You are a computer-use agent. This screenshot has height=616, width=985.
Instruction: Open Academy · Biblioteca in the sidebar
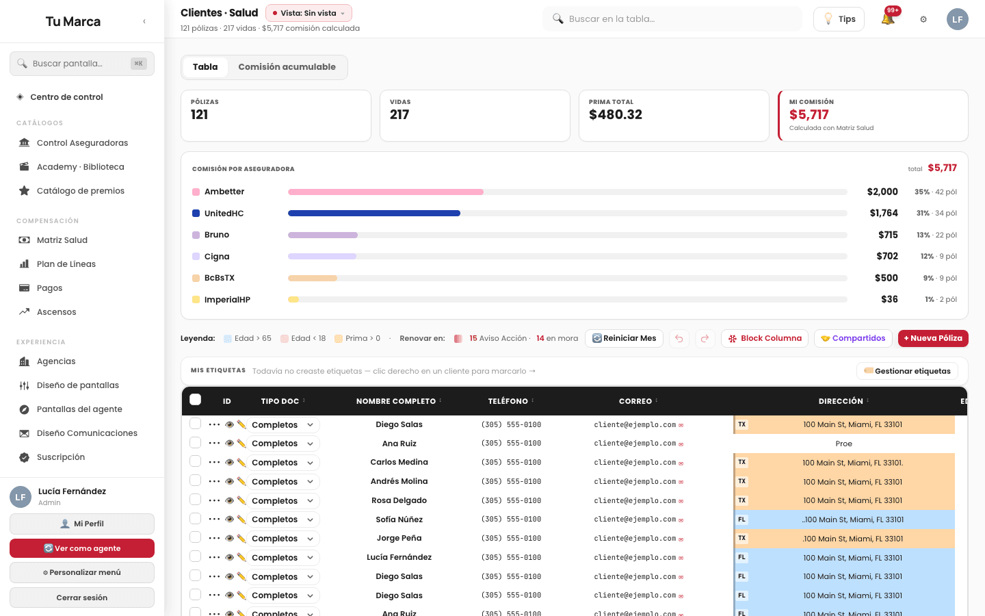[82, 167]
